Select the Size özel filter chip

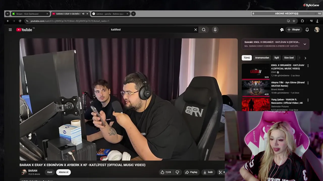pos(289,58)
